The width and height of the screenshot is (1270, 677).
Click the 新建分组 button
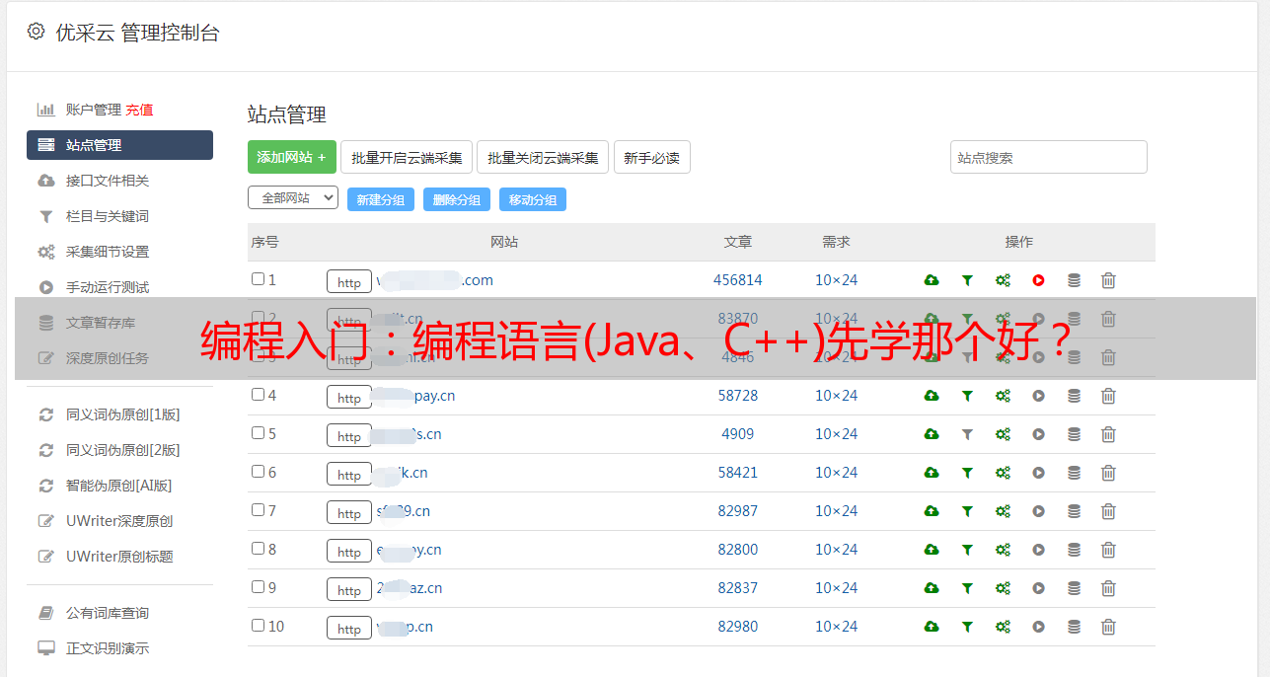click(381, 199)
